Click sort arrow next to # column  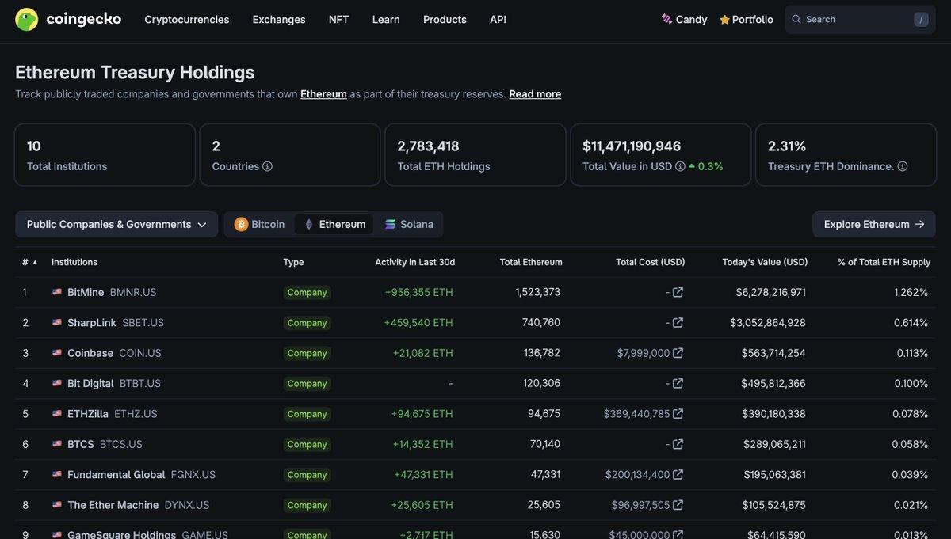(35, 262)
